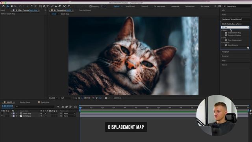
Task: Select the Eraser tool
Action: pyautogui.click(x=60, y=6)
